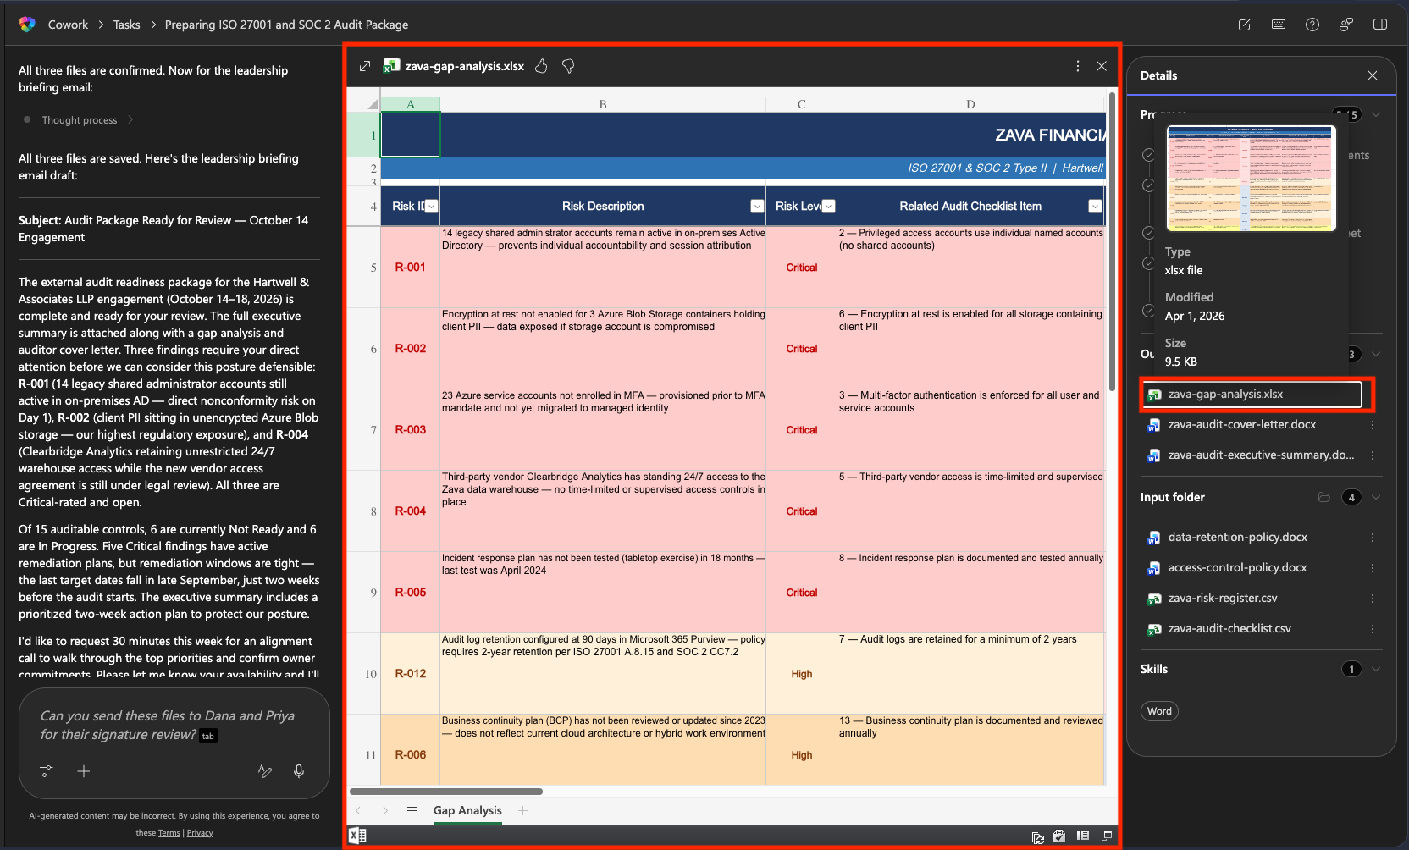The height and width of the screenshot is (850, 1409).
Task: Toggle the side panel layout icon
Action: click(1380, 25)
